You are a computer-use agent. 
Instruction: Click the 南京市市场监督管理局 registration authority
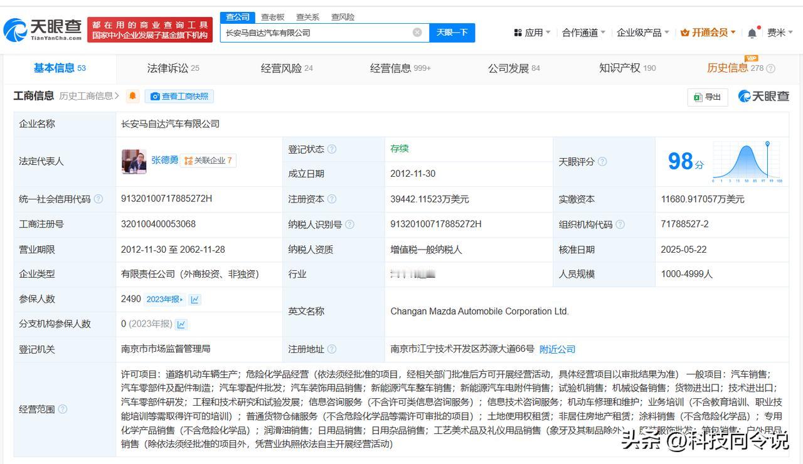tap(166, 349)
